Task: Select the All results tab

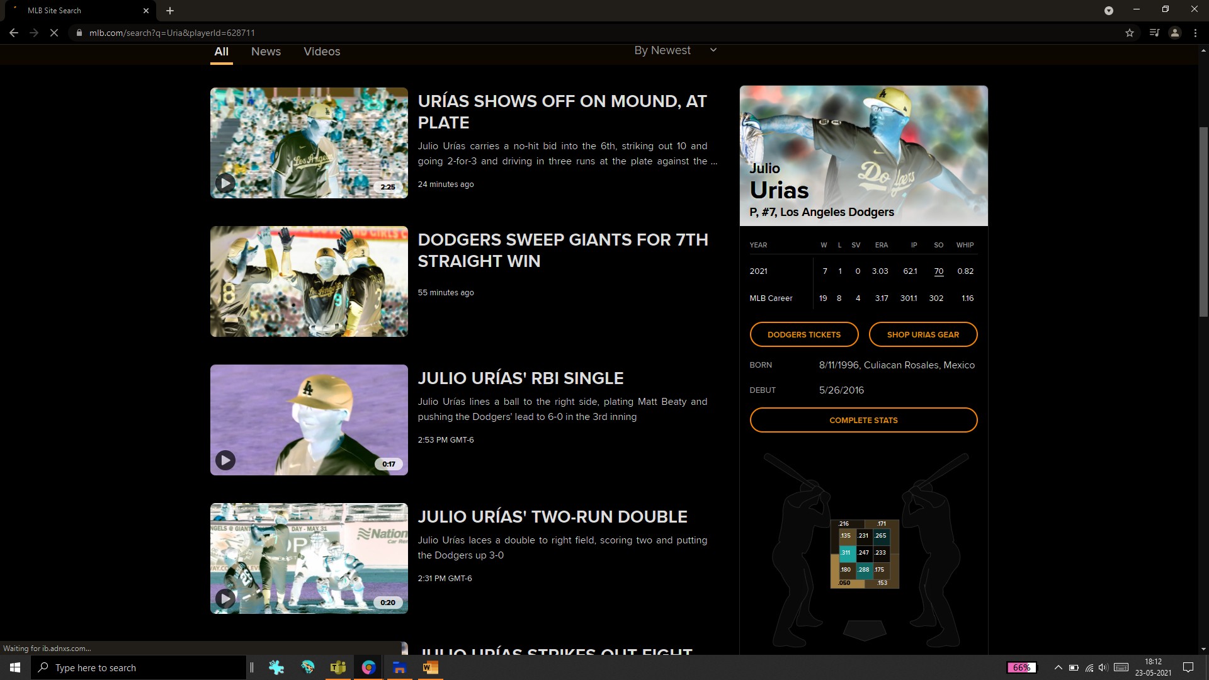Action: tap(221, 52)
